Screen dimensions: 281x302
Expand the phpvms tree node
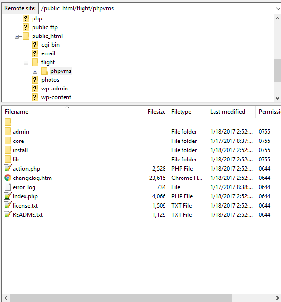(35, 71)
